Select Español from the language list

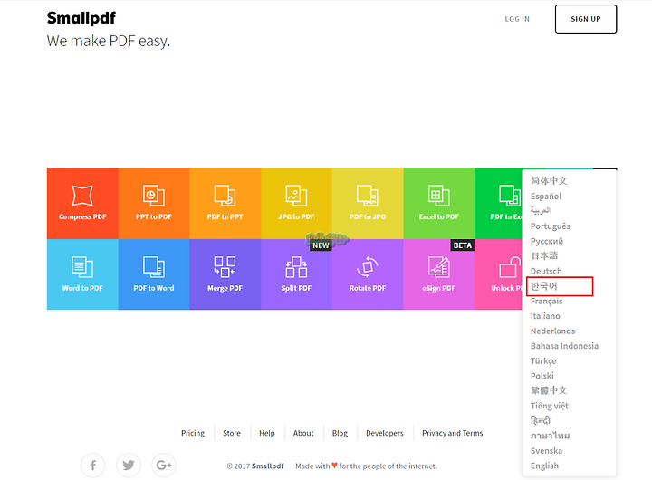[546, 196]
